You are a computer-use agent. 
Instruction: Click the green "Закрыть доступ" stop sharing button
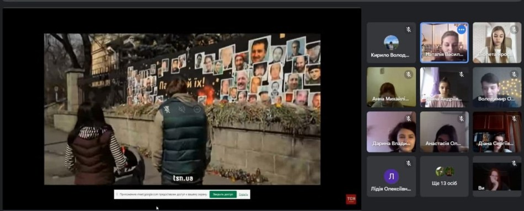pyautogui.click(x=223, y=194)
